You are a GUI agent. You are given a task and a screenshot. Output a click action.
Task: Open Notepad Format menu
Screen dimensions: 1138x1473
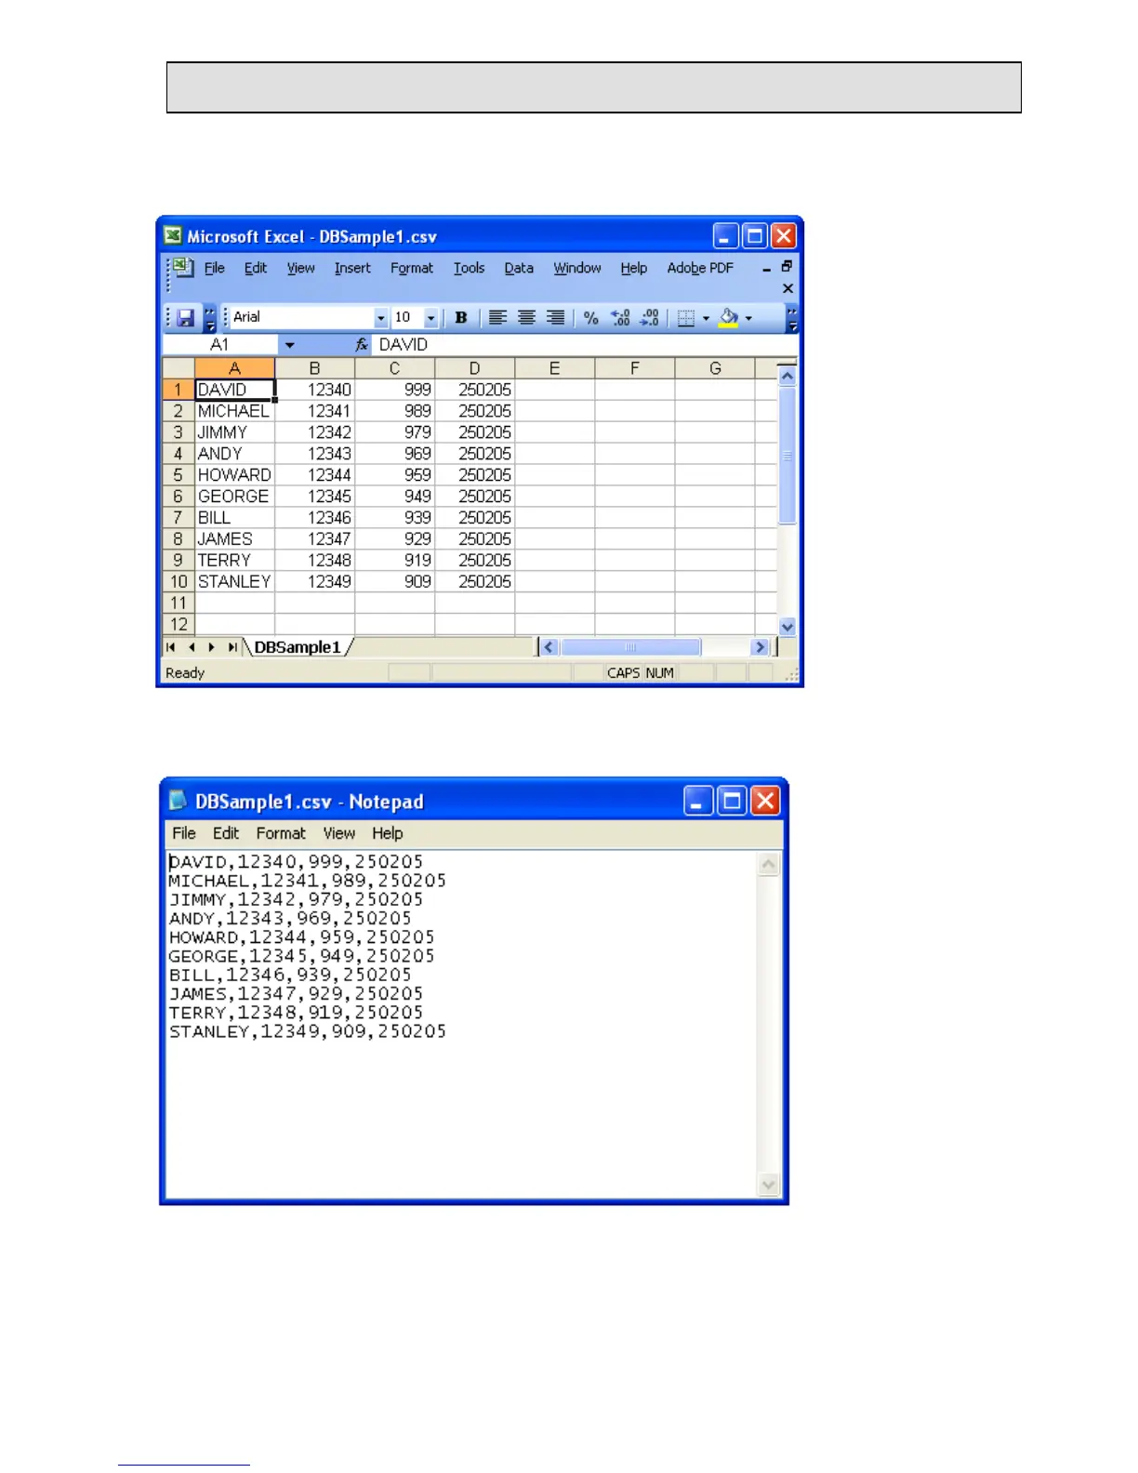click(281, 833)
